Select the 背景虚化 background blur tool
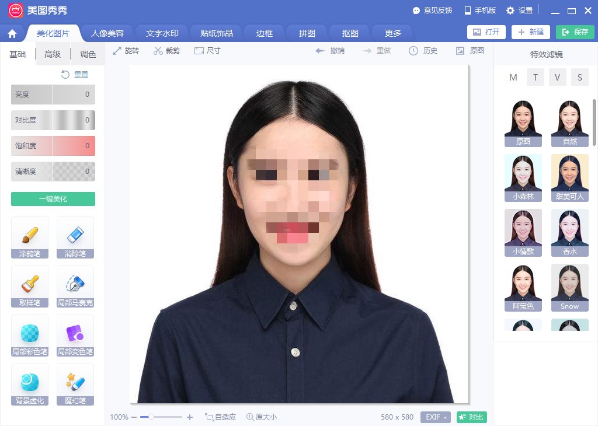Screen dimensions: 598x426 (x=29, y=384)
